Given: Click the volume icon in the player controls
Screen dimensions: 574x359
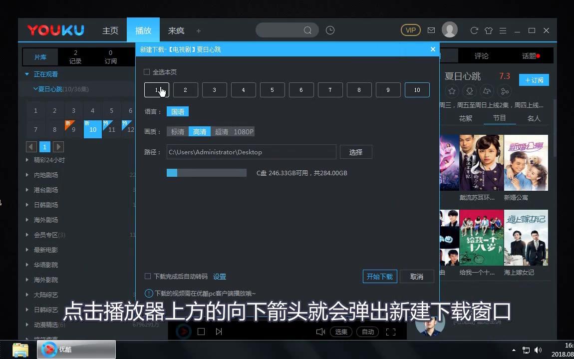Looking at the screenshot, I should point(320,331).
